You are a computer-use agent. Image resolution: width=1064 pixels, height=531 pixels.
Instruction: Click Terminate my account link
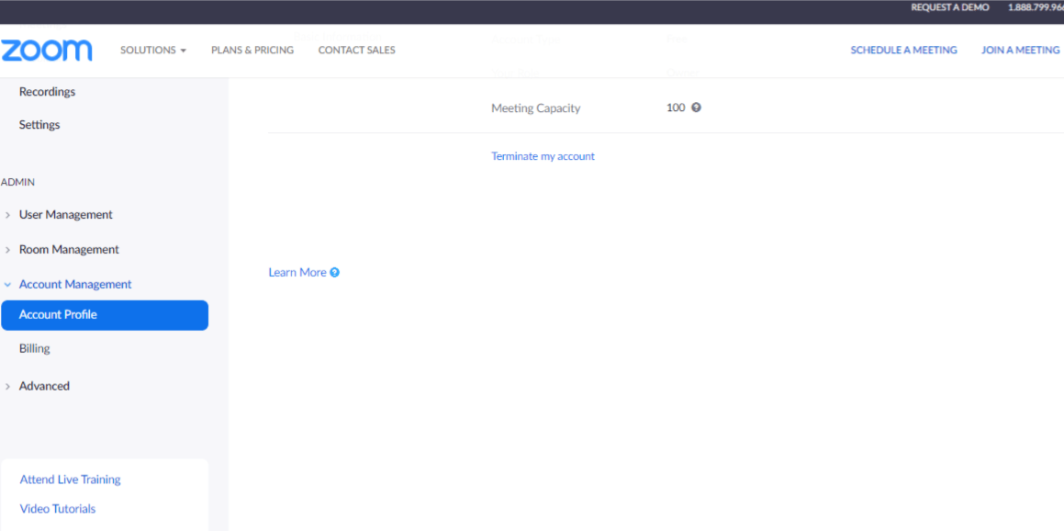pyautogui.click(x=543, y=157)
